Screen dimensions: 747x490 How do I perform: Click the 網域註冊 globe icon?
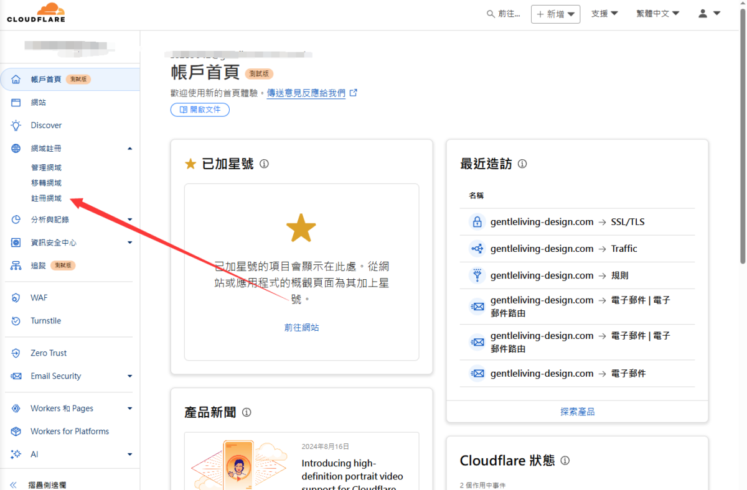tap(16, 149)
